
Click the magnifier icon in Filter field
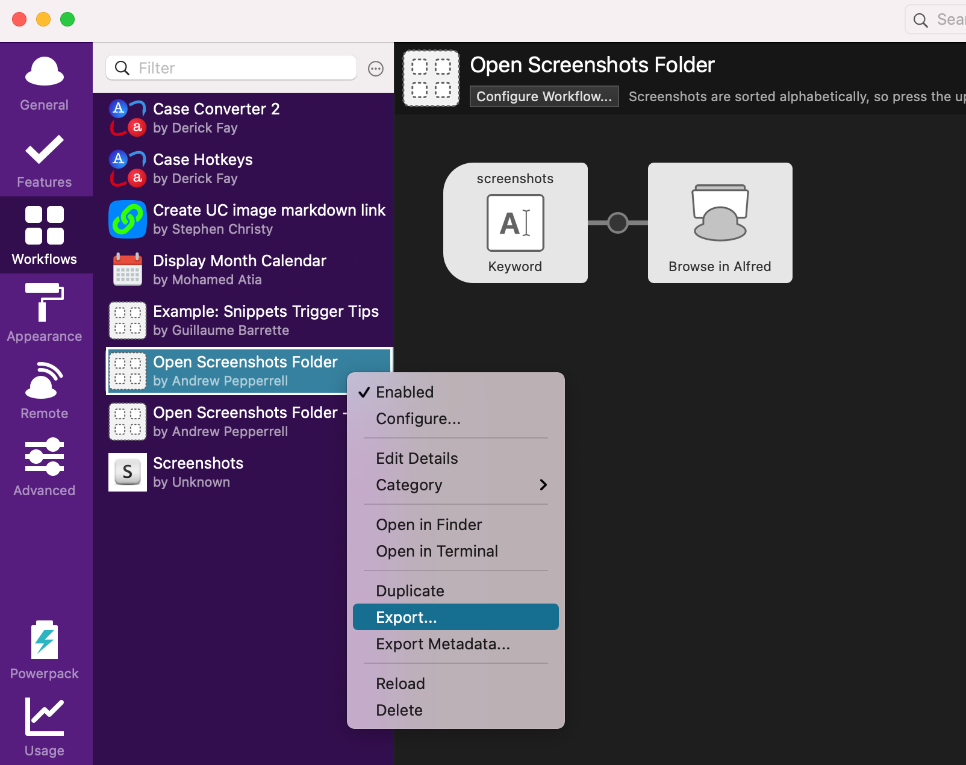(122, 68)
